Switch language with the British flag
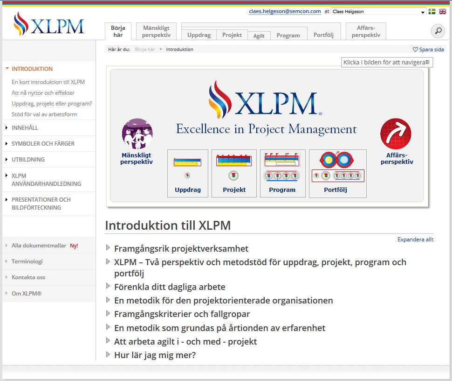Image resolution: width=452 pixels, height=381 pixels. 443,12
